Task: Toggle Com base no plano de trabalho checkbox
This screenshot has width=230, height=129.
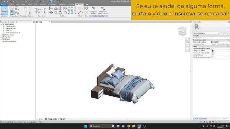Action: [x=212, y=49]
